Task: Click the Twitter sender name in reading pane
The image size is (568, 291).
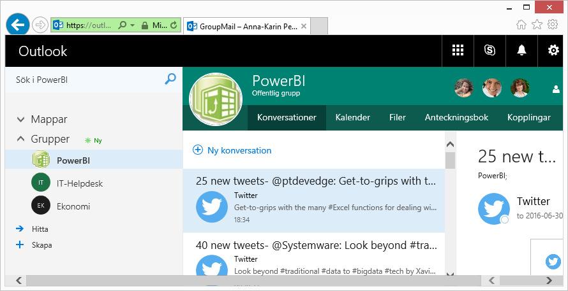Action: pos(534,201)
